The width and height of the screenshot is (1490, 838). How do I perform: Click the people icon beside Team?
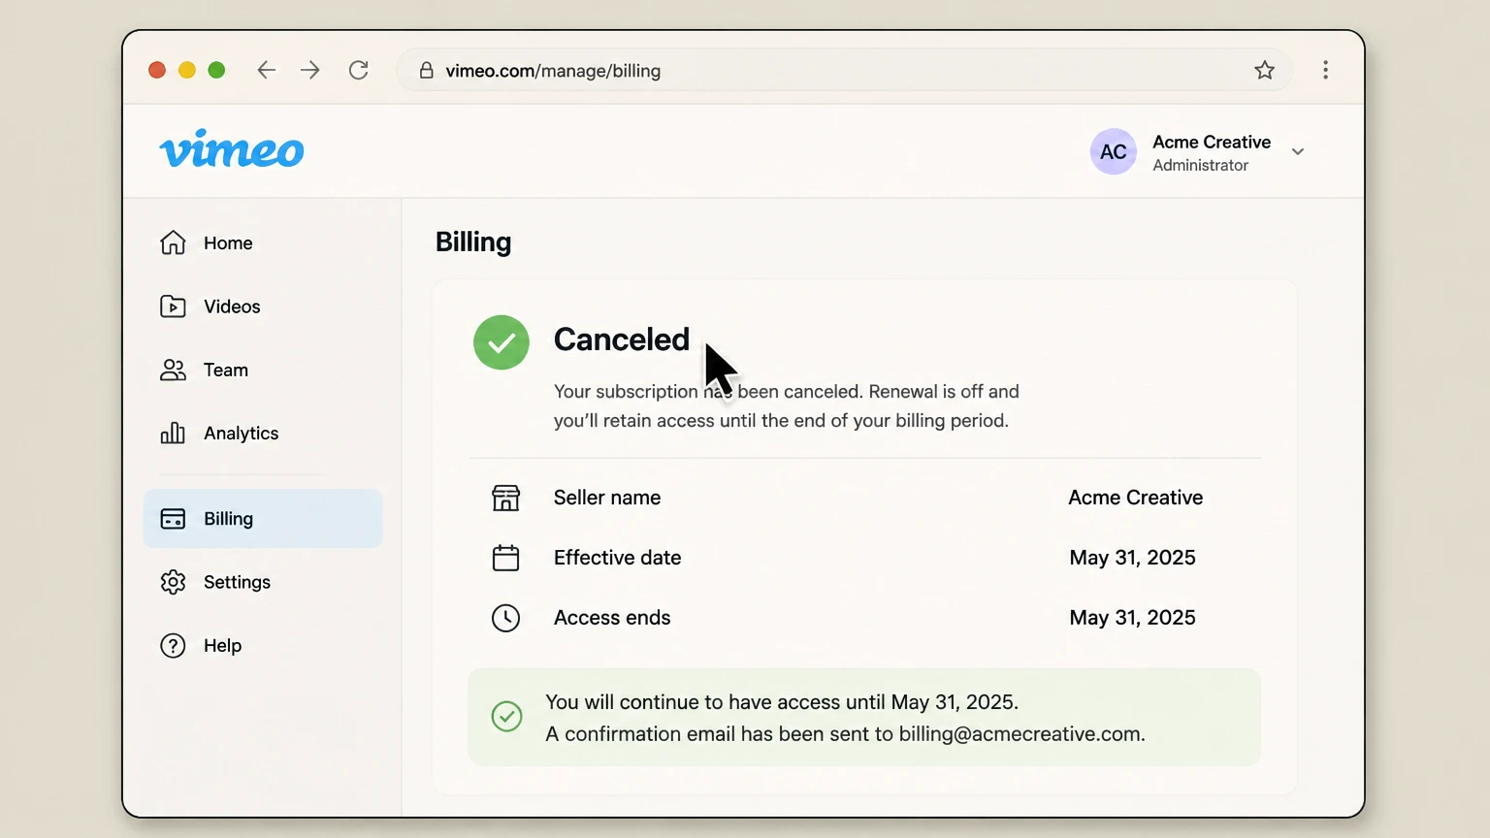pos(173,370)
